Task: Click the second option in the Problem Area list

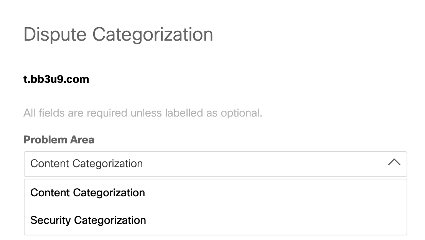Action: tap(88, 220)
